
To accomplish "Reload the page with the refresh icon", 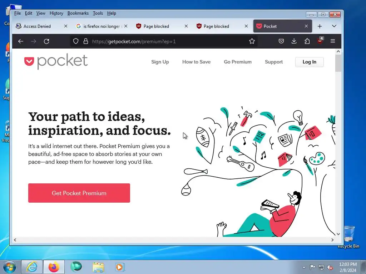I will [x=46, y=41].
